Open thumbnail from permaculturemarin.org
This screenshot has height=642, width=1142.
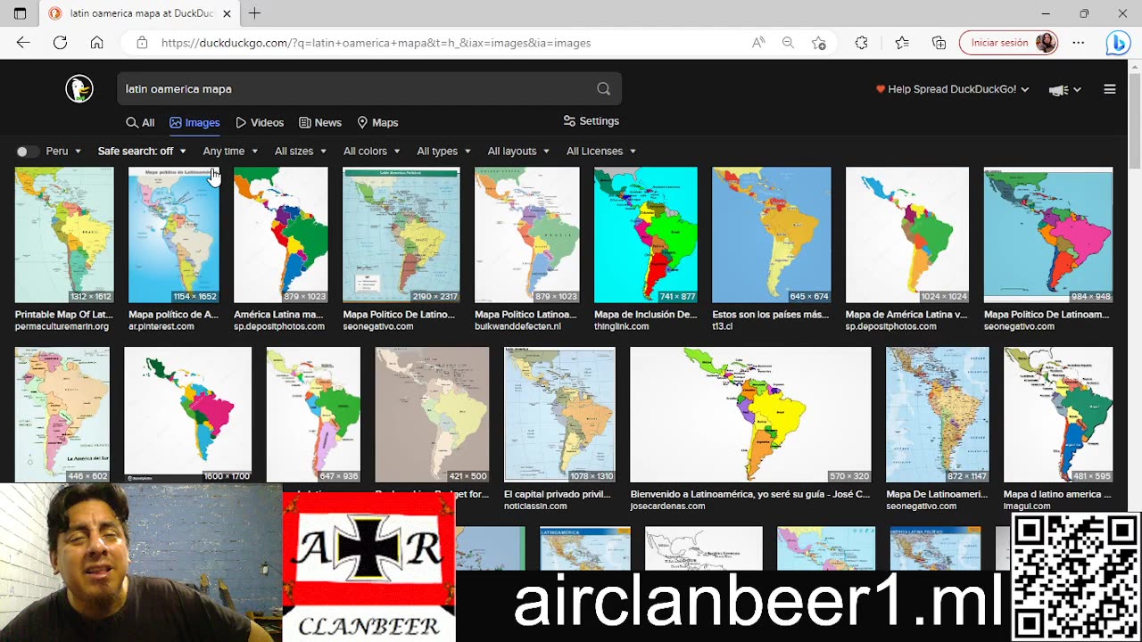pos(64,235)
